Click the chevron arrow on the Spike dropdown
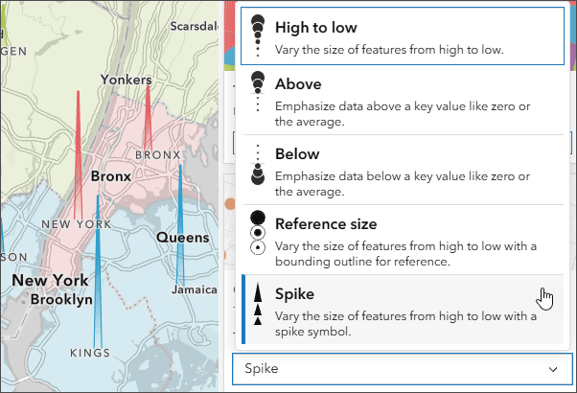577x393 pixels. (552, 369)
